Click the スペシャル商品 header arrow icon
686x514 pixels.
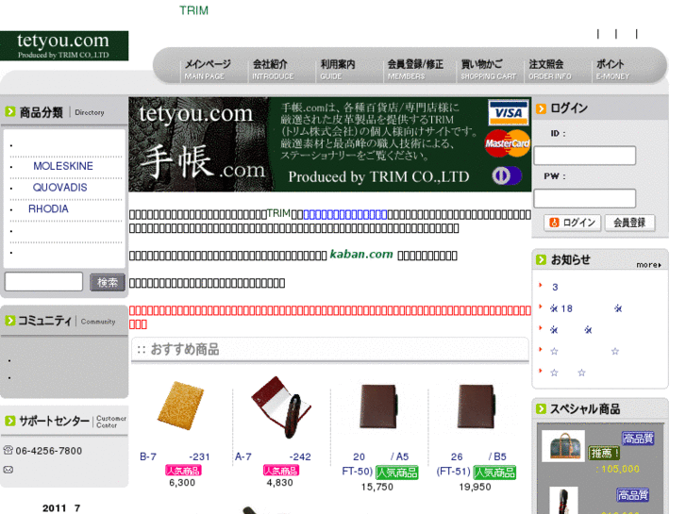[542, 408]
